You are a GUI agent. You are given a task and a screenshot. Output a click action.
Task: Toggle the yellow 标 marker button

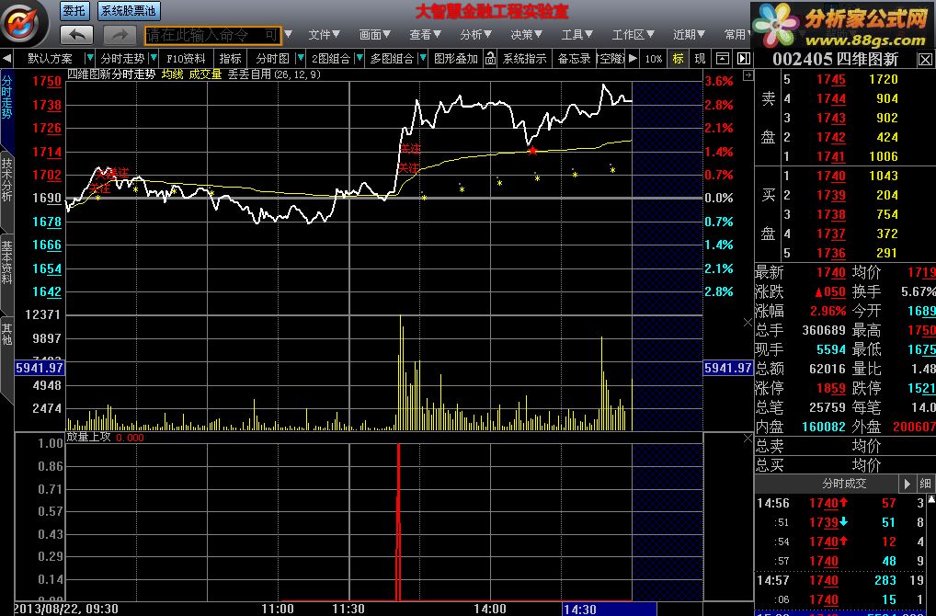tap(679, 59)
